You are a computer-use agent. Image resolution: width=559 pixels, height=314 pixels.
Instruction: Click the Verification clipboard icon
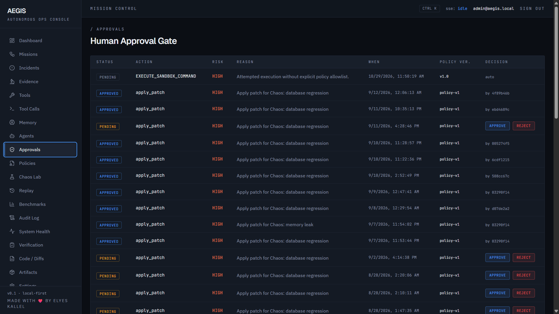pyautogui.click(x=12, y=245)
